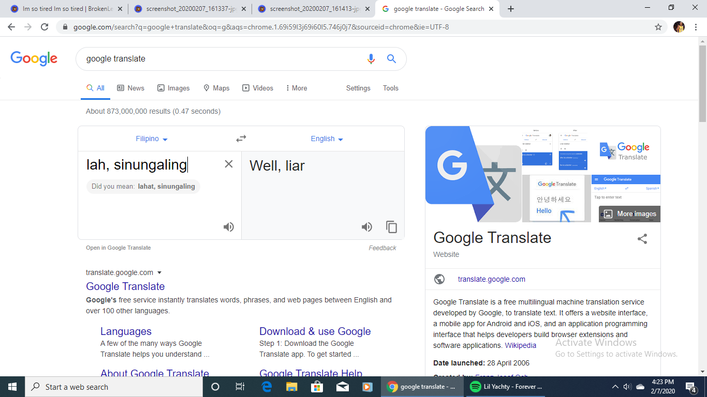Image resolution: width=707 pixels, height=397 pixels.
Task: Click the Chrome address bar URL
Action: [261, 27]
